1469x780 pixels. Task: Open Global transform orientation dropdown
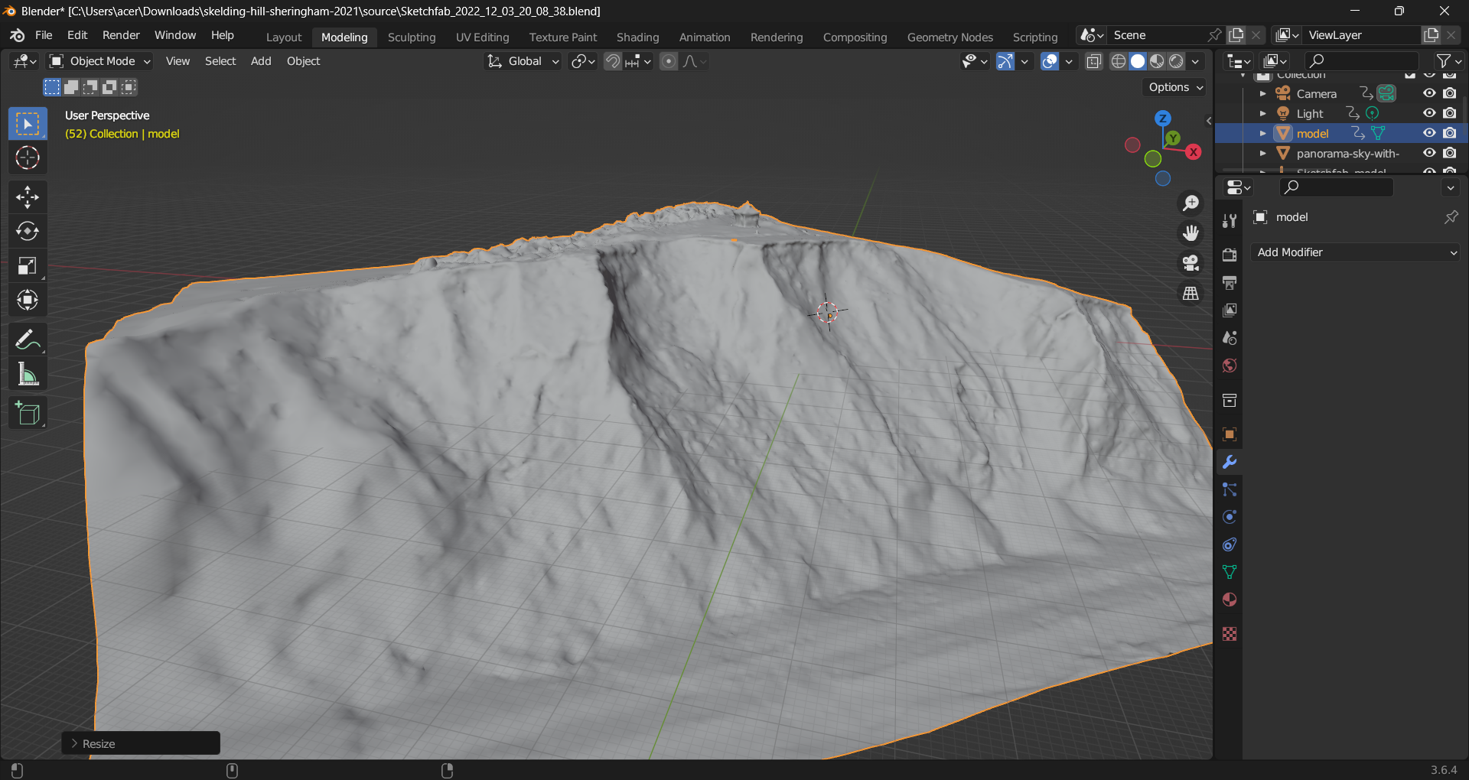pos(523,61)
